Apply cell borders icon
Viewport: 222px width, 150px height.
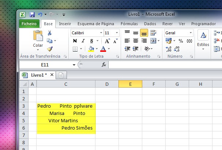click(75, 49)
